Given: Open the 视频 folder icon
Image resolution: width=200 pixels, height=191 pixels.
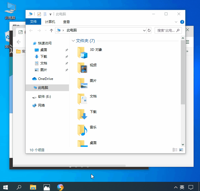Looking at the screenshot, I should pyautogui.click(x=82, y=68).
